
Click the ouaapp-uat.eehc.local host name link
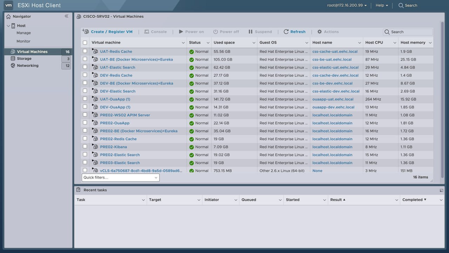[333, 99]
